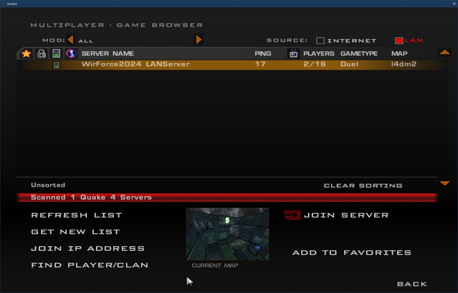Click the Quake4 title bar icon
Image resolution: width=458 pixels, height=293 pixels.
tap(4, 4)
